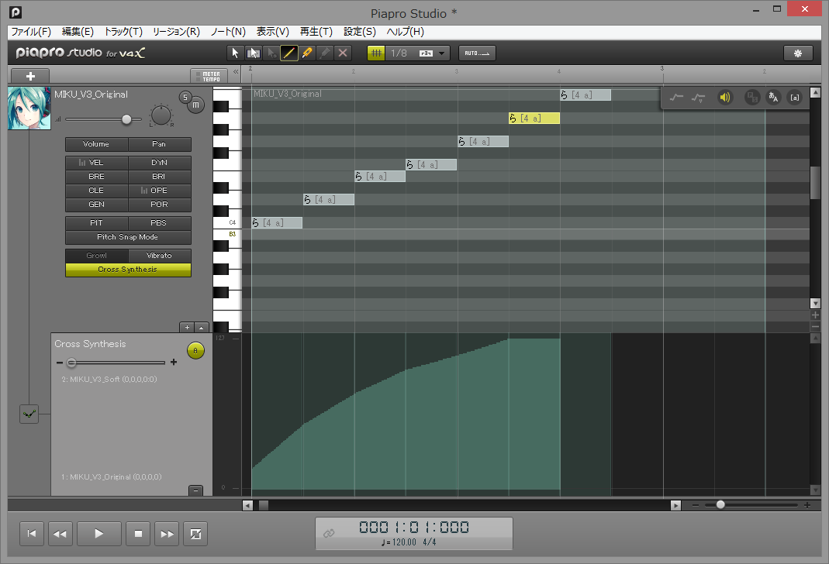The image size is (829, 564).
Task: Open the トラック(T) menu
Action: [x=123, y=32]
